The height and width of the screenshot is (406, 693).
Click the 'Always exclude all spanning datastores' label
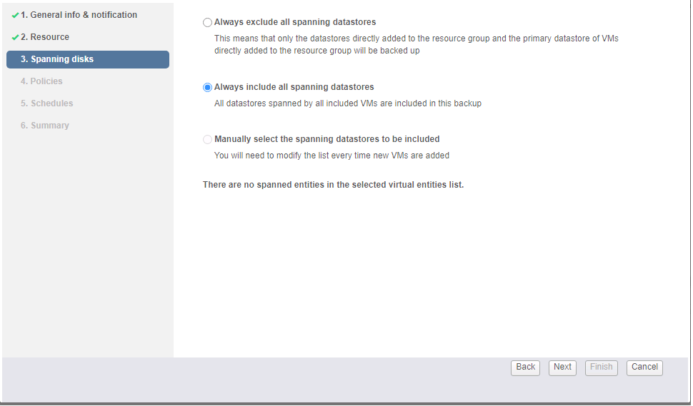tap(295, 22)
